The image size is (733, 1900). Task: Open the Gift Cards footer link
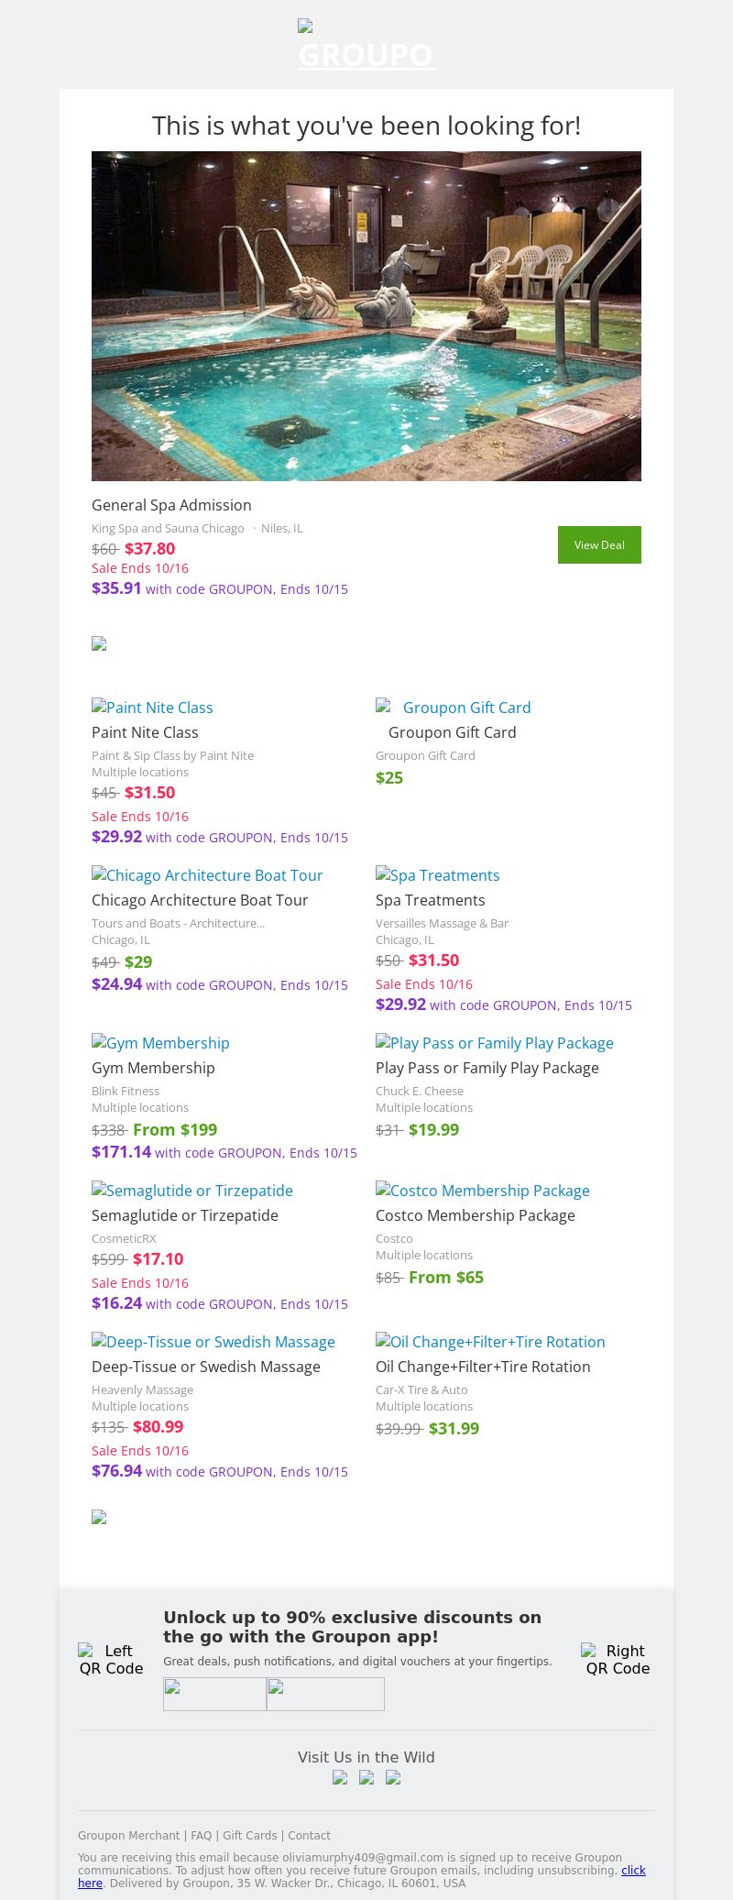click(249, 1836)
